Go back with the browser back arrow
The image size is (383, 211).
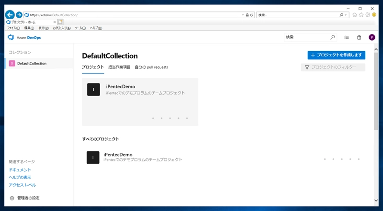click(x=10, y=15)
